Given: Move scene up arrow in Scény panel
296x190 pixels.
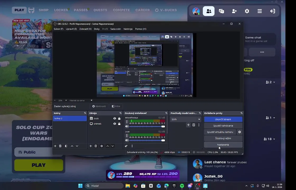Looking at the screenshot, I should pyautogui.click(x=72, y=146).
